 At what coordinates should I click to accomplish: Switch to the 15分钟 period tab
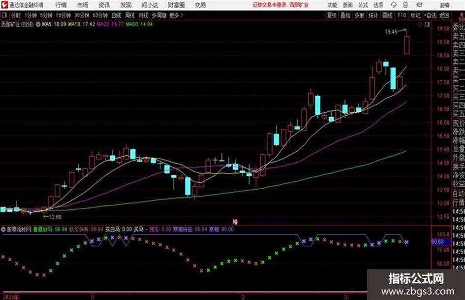tap(63, 15)
